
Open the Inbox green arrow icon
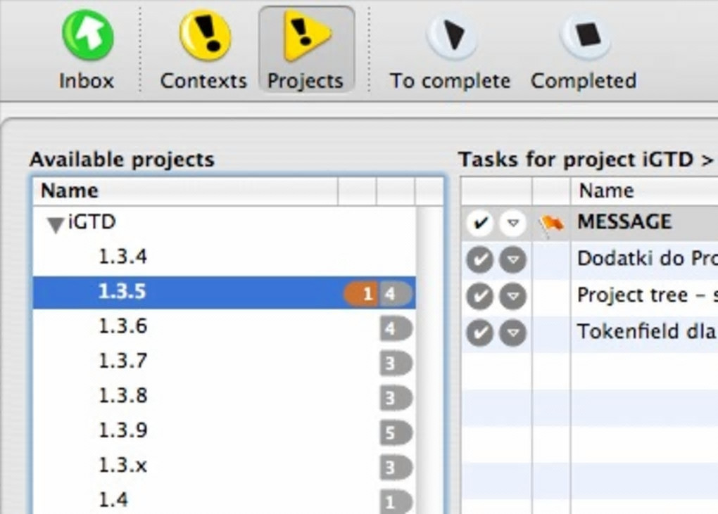click(87, 35)
